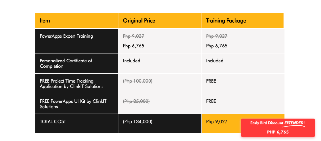Select crossed-out Php 9,027 under Original Price

click(133, 36)
